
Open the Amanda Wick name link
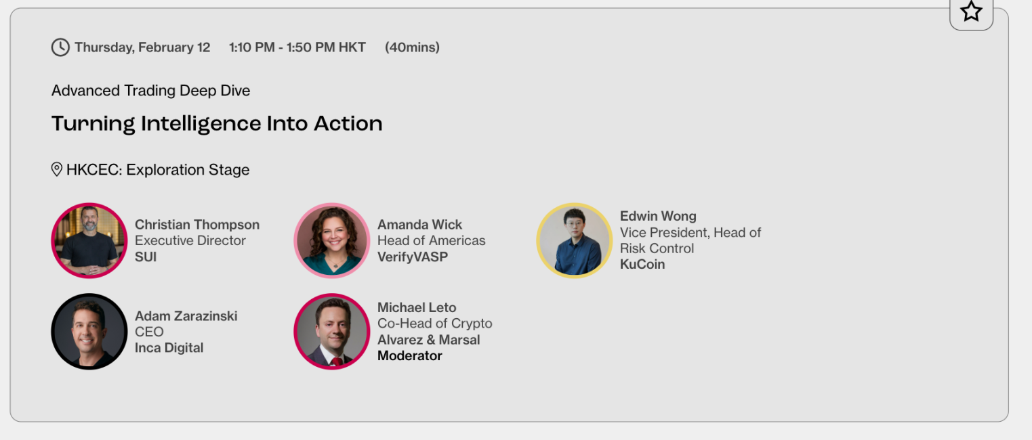[419, 225]
